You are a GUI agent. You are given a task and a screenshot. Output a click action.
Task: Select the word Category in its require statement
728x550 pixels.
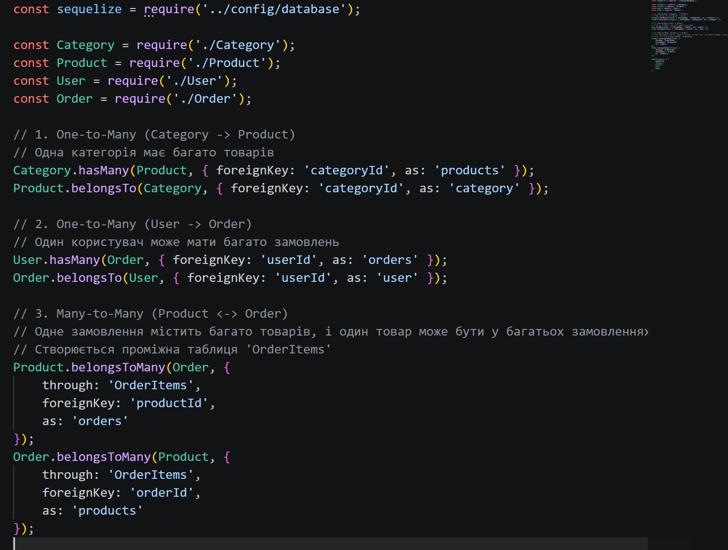[85, 44]
